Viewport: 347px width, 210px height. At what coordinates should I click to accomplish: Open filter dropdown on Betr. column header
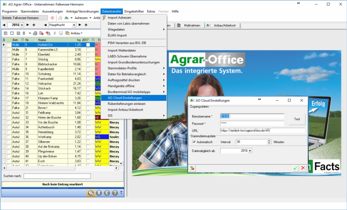click(22, 40)
